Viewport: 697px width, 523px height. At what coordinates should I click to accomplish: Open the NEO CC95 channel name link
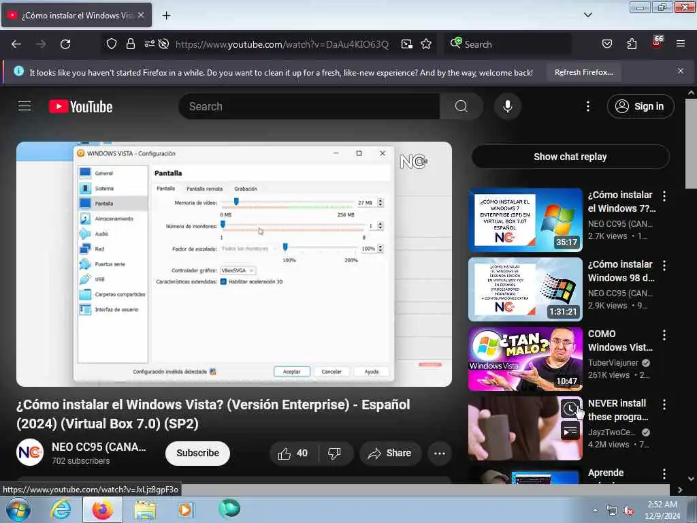[99, 447]
